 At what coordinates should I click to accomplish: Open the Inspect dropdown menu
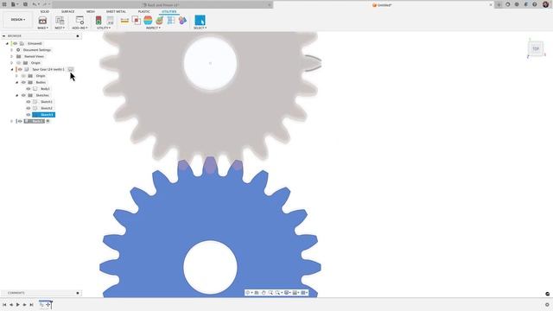pos(153,28)
